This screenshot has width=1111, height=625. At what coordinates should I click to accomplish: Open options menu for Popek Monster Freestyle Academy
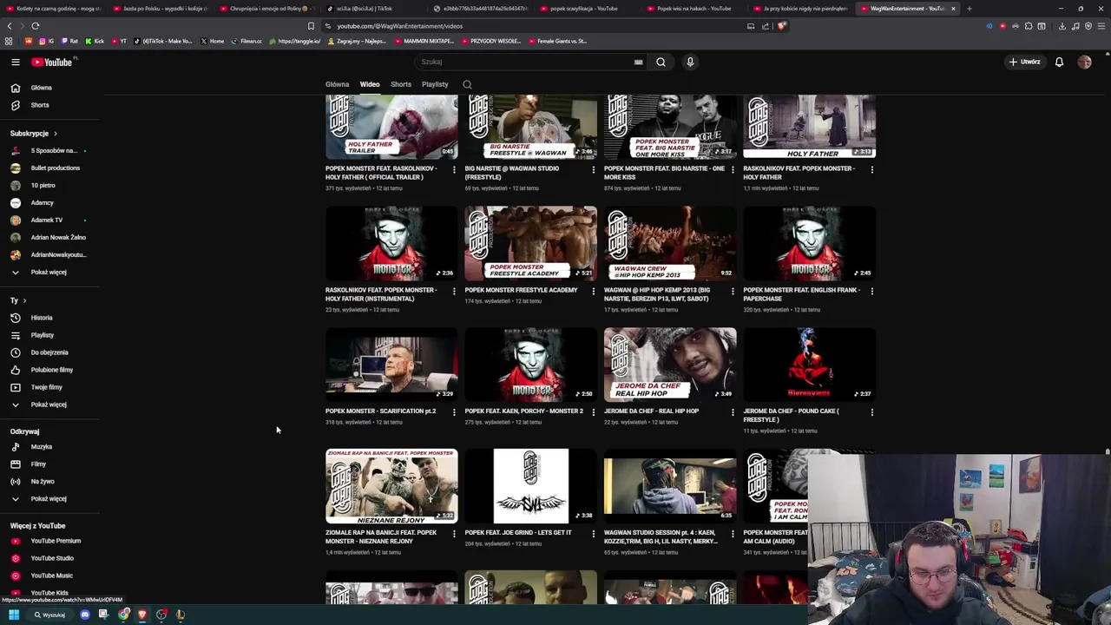point(594,291)
